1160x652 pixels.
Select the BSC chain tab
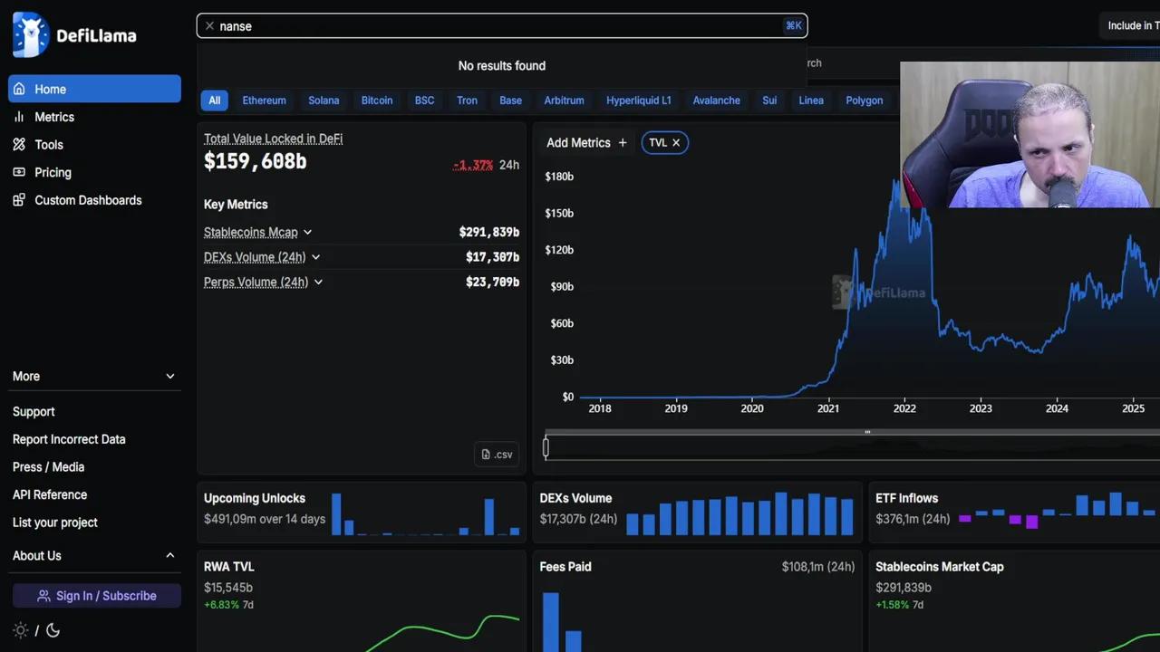coord(424,101)
